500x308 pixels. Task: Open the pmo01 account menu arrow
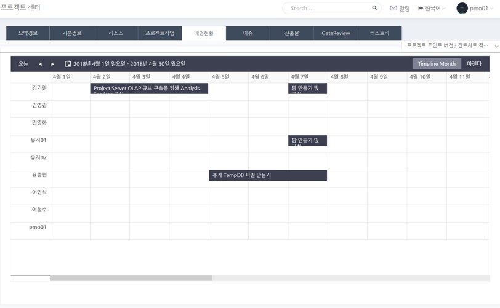click(492, 9)
